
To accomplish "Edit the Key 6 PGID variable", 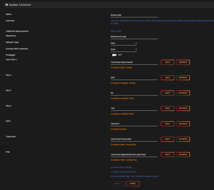I will click(168, 108).
